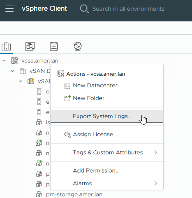The width and height of the screenshot is (192, 198).
Task: Select the vSAN cluster tree label
Action: click(44, 81)
